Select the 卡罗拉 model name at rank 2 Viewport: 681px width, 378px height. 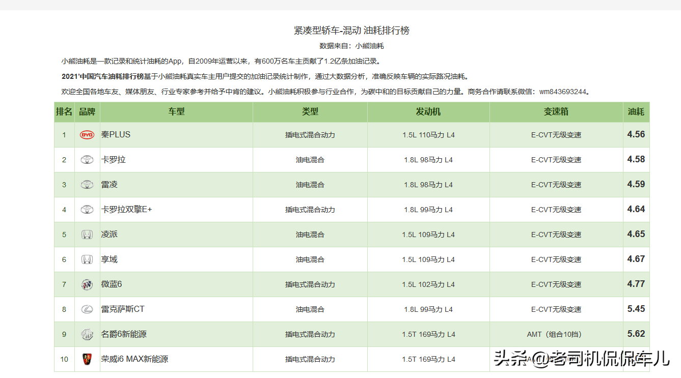pyautogui.click(x=114, y=160)
